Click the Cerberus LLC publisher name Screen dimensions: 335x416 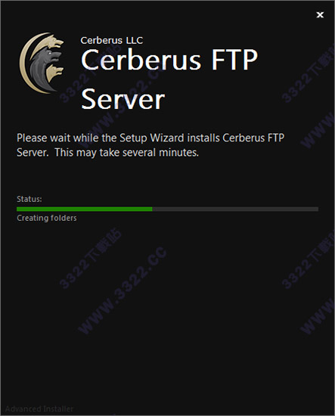pyautogui.click(x=112, y=40)
